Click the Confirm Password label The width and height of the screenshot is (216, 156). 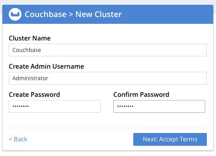point(141,94)
